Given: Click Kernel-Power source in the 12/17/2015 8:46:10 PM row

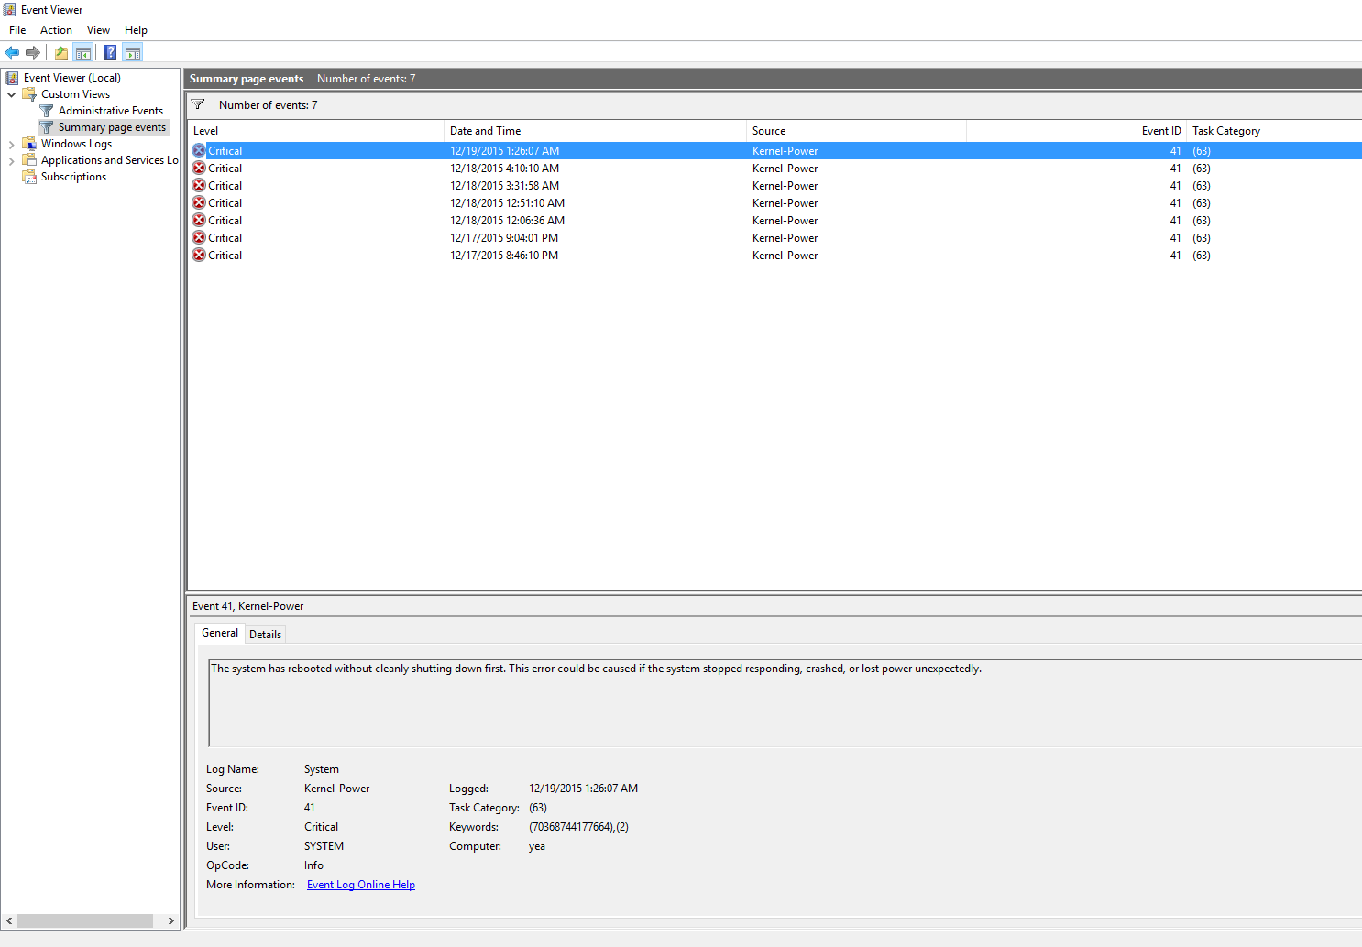Looking at the screenshot, I should (785, 256).
